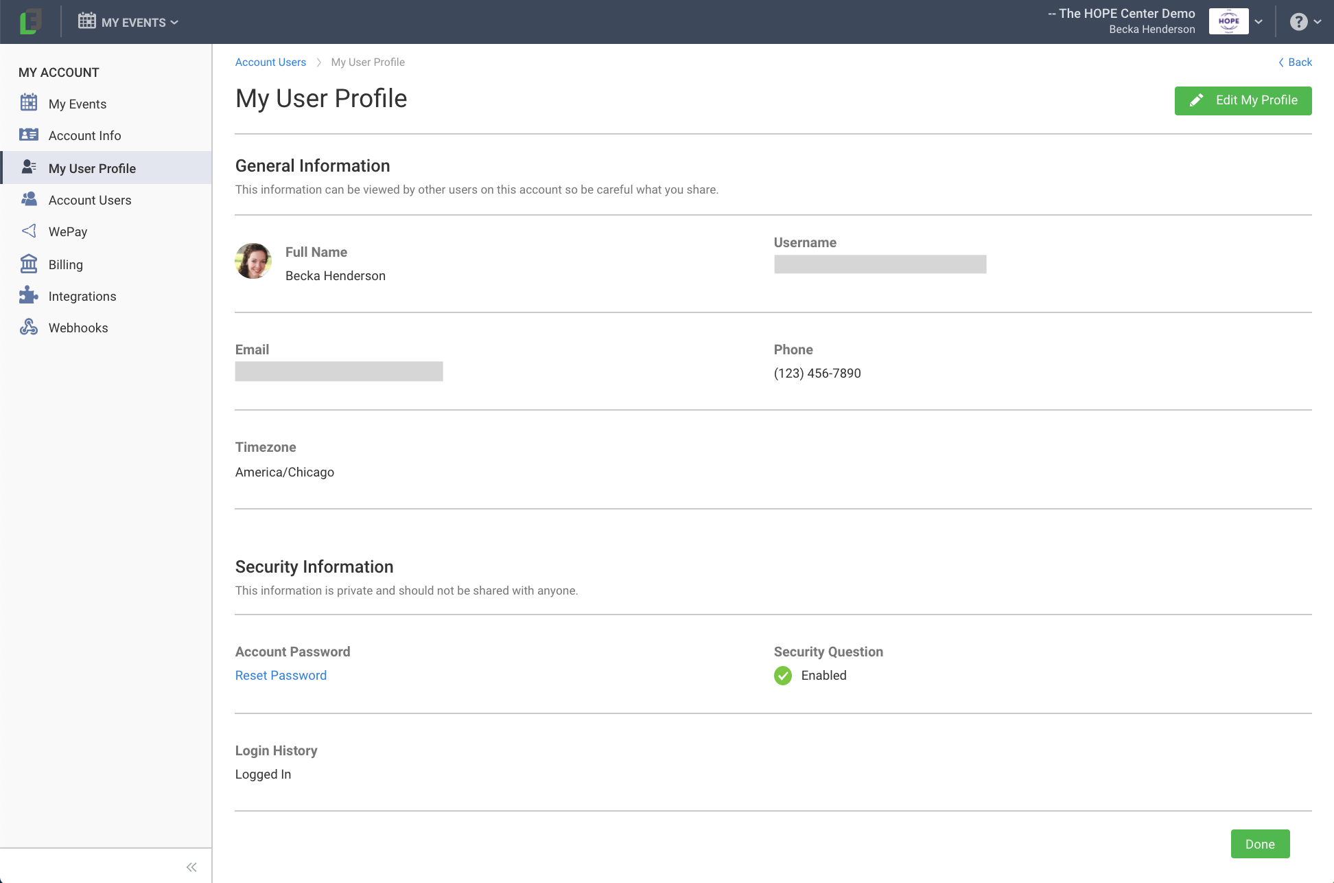
Task: Click the Security Question enabled checkmark
Action: click(782, 676)
